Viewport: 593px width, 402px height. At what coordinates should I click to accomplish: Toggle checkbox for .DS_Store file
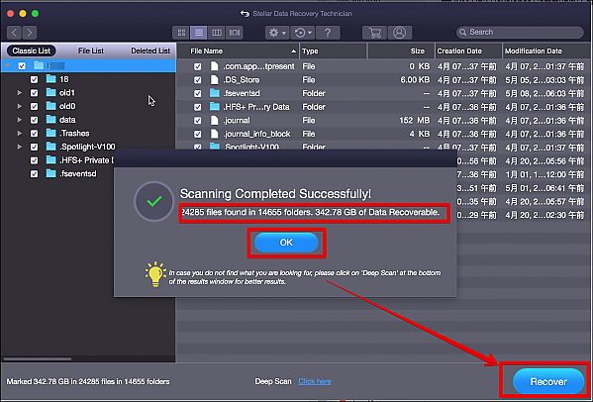pos(197,80)
